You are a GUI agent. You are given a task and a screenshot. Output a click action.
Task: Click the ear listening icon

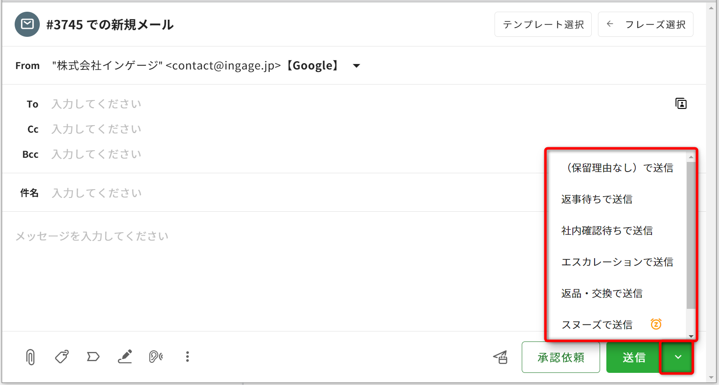click(156, 357)
